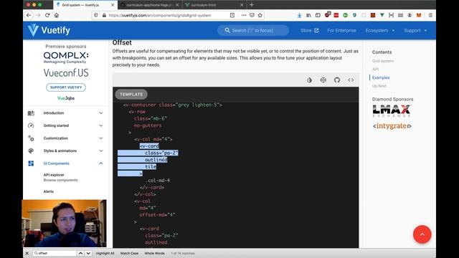The image size is (459, 258).
Task: Open the browser home page
Action: point(57,15)
